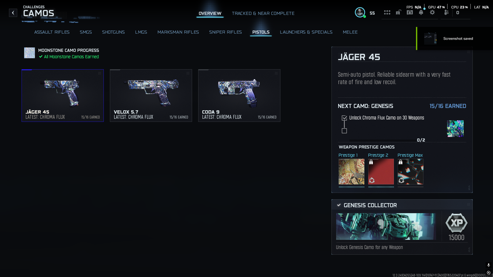Viewport: 493px width, 277px height.
Task: Click the Genesis camo preview swatch
Action: click(x=455, y=128)
